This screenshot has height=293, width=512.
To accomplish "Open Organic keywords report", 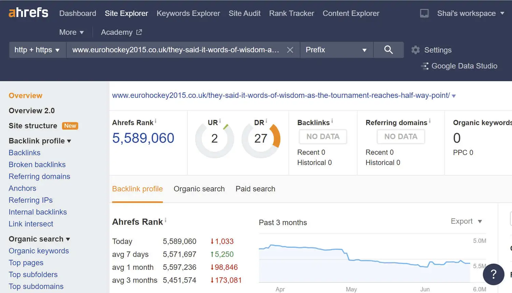I will (39, 251).
